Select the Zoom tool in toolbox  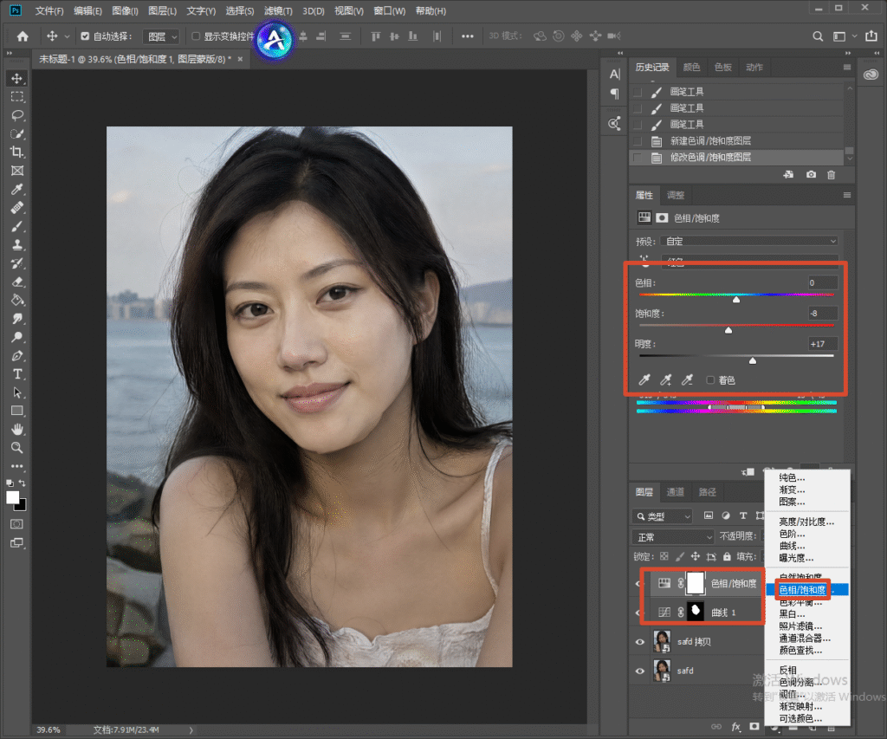click(x=17, y=448)
